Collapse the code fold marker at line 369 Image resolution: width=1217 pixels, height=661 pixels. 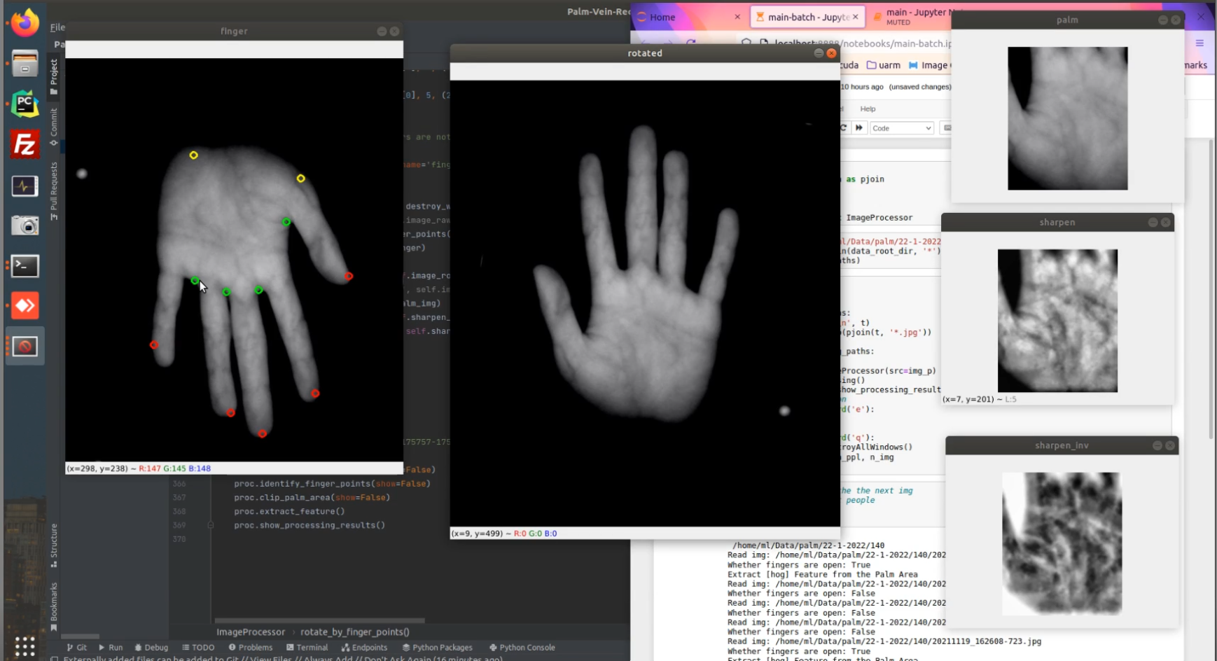[x=210, y=525]
